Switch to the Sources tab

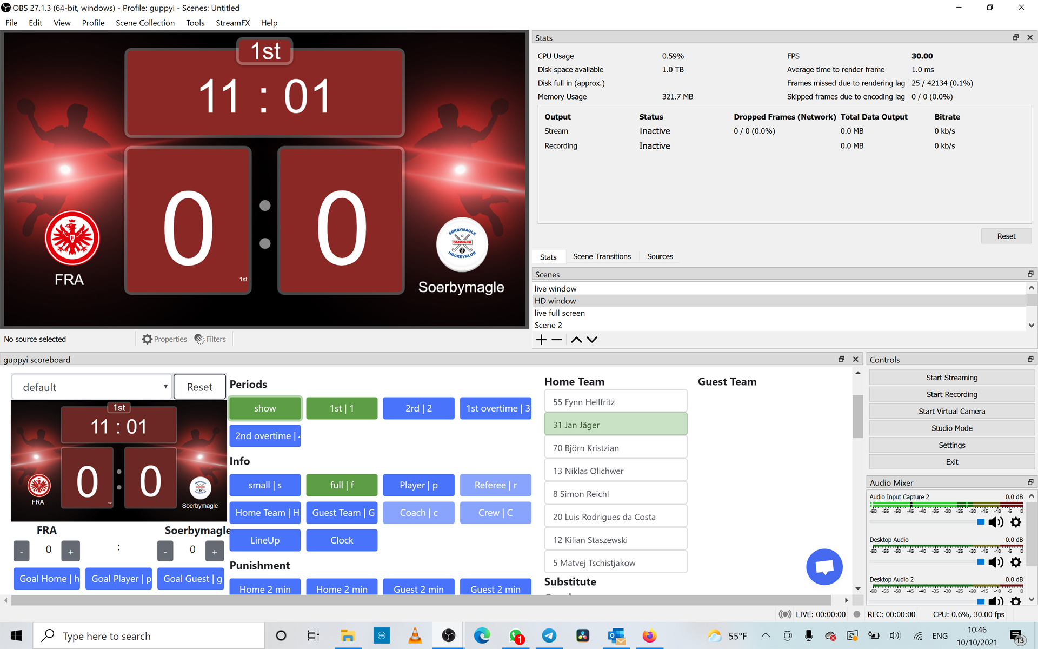[659, 256]
